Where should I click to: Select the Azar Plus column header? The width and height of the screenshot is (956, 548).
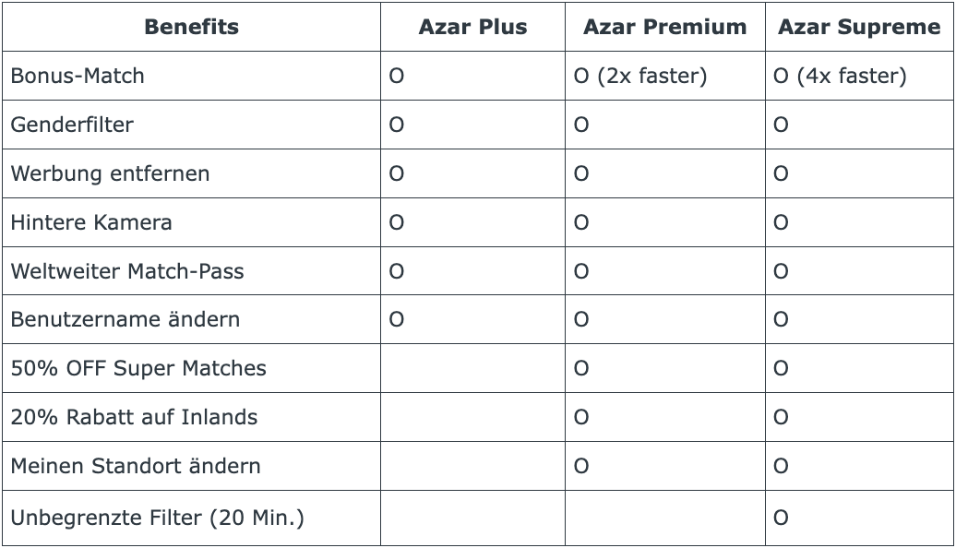[x=472, y=27]
